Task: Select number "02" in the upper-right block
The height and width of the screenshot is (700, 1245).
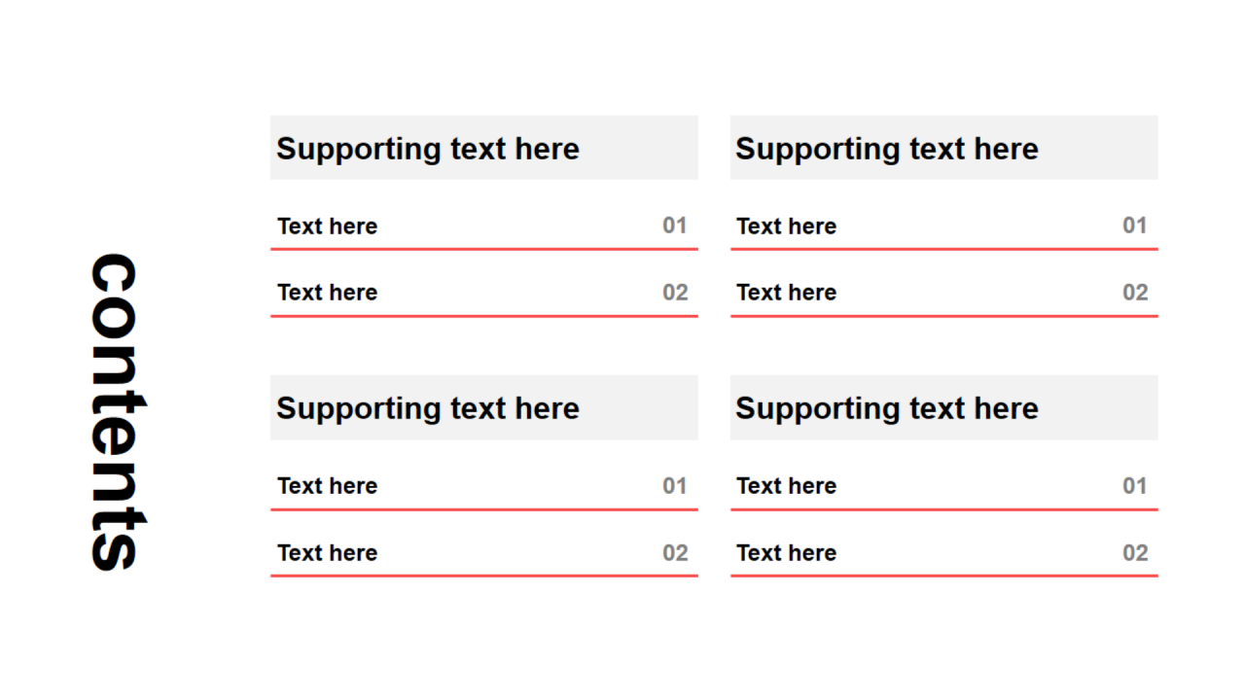Action: (x=1135, y=293)
